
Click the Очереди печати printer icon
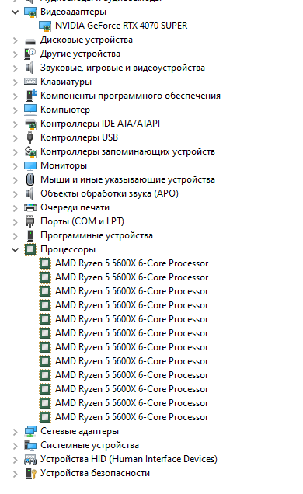pos(30,207)
